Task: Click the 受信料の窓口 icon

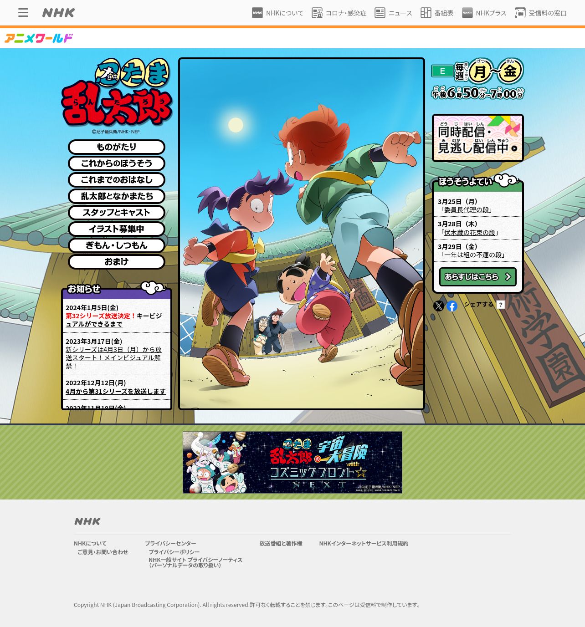Action: pos(520,13)
